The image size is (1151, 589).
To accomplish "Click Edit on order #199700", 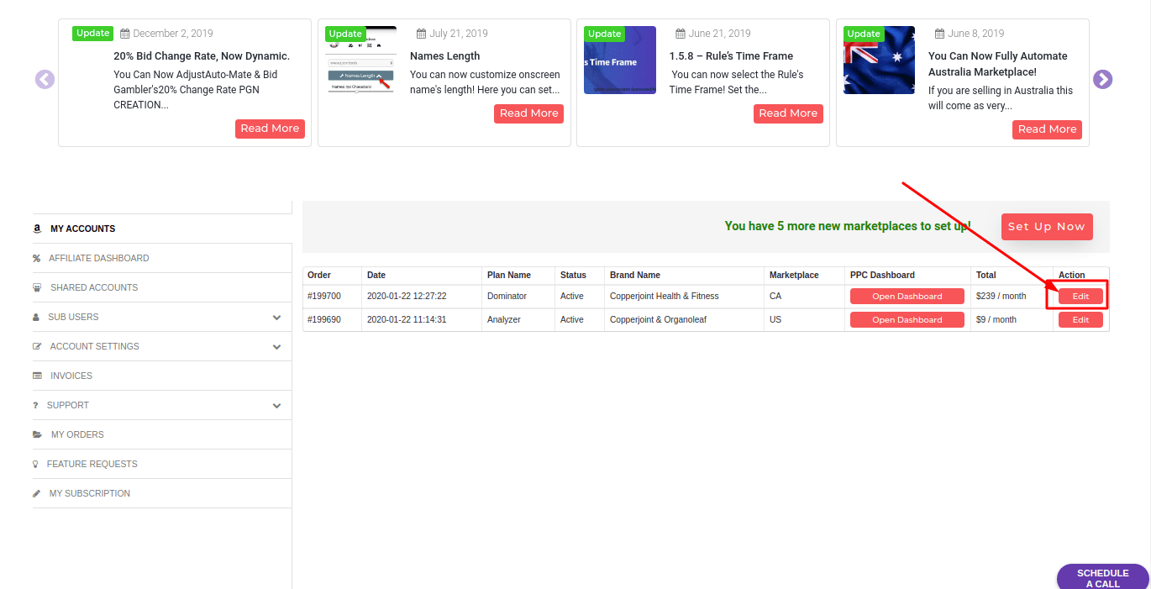I will [x=1080, y=296].
